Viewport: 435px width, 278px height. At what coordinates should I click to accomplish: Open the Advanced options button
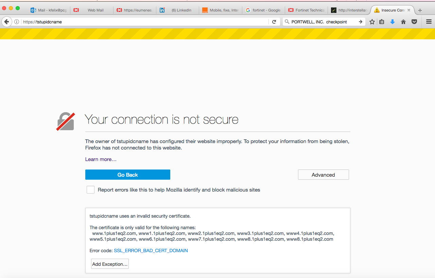point(323,175)
